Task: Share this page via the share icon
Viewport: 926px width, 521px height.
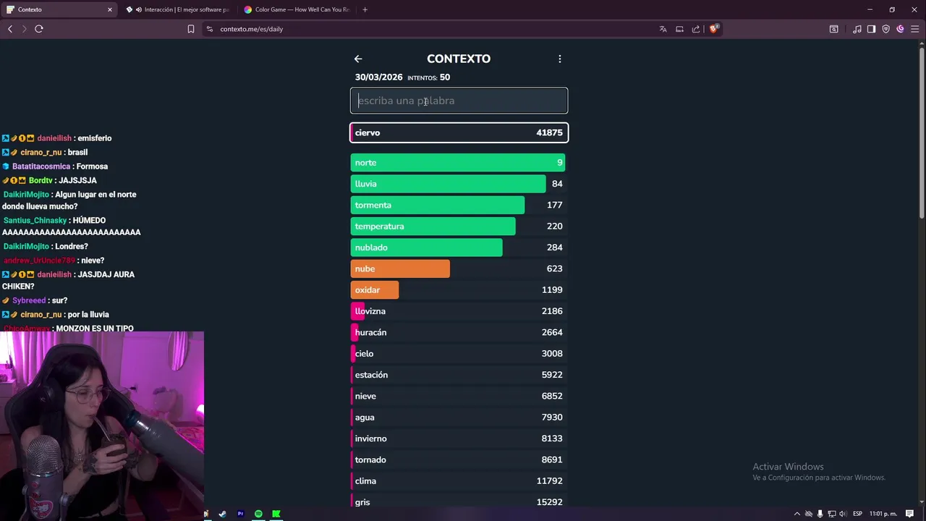Action: coord(696,29)
